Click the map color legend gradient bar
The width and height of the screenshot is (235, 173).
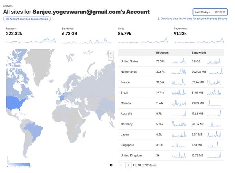pyautogui.click(x=19, y=165)
